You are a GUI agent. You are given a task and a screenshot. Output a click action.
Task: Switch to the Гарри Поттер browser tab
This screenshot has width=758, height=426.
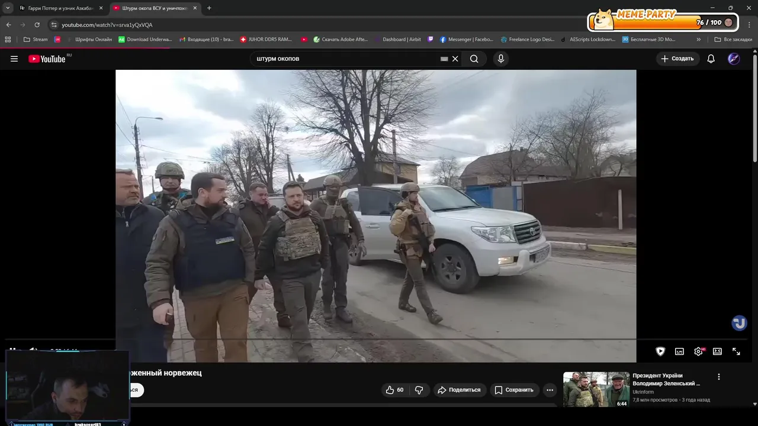pyautogui.click(x=61, y=8)
